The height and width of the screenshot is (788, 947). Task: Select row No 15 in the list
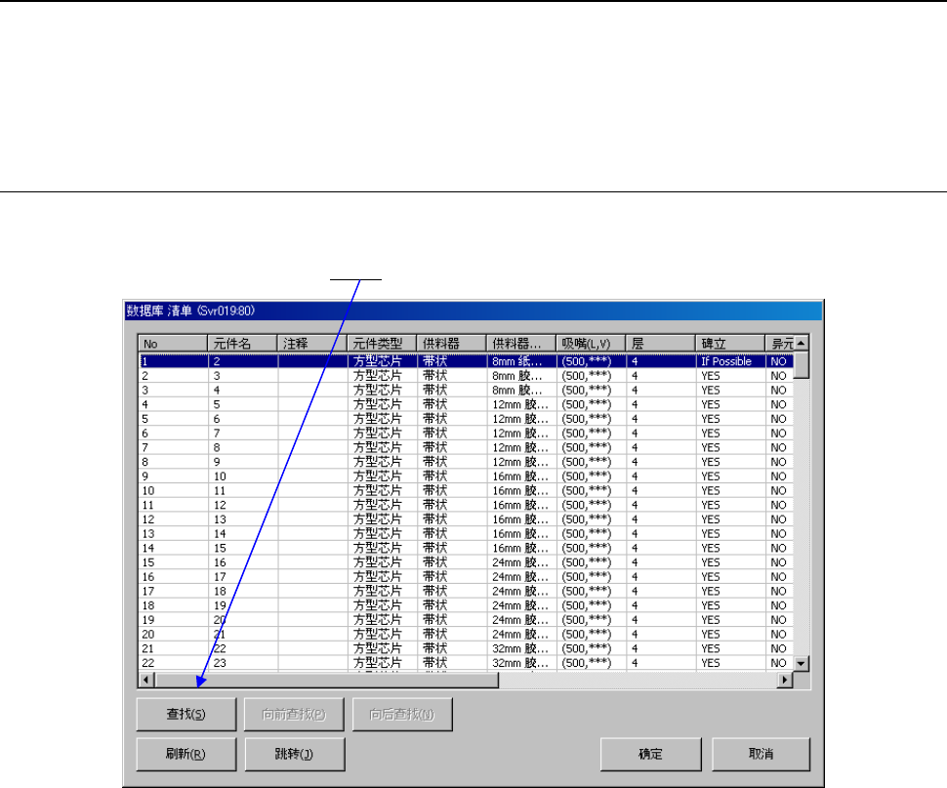coord(466,562)
